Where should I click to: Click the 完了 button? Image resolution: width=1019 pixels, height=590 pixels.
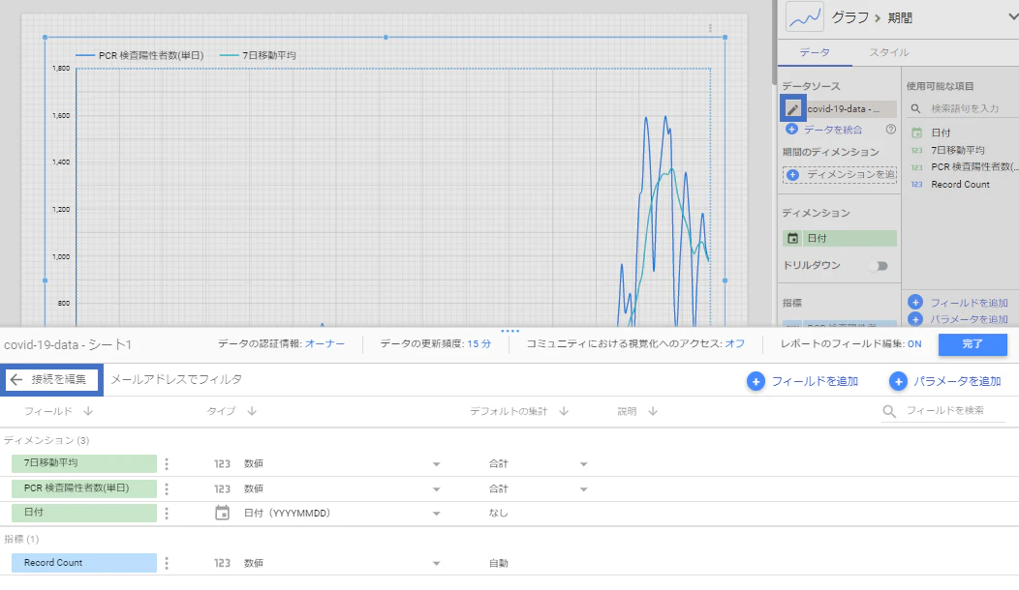click(x=973, y=344)
